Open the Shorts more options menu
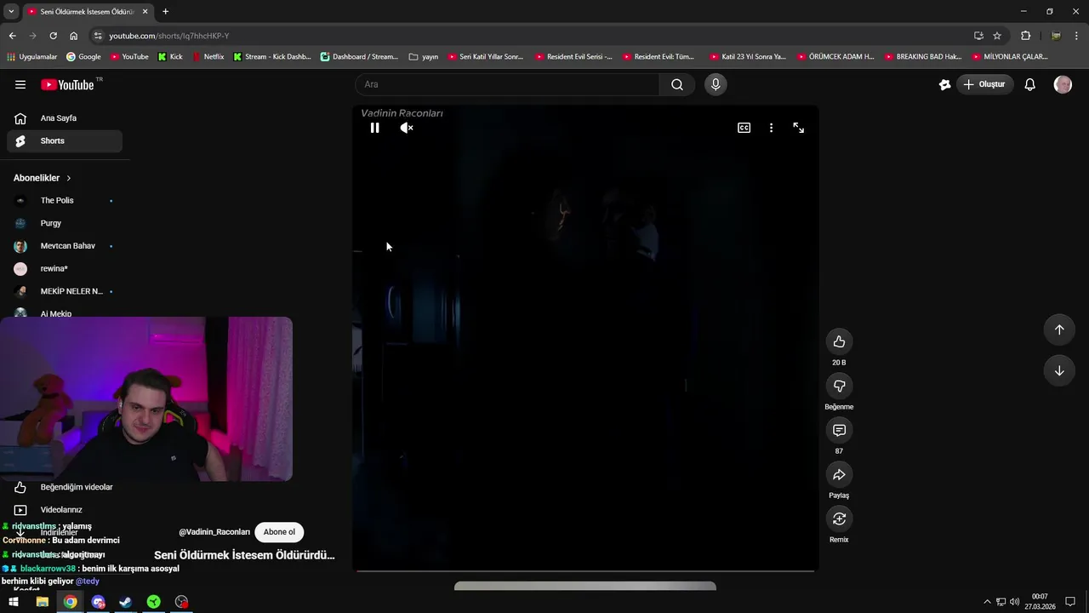The image size is (1089, 613). (x=771, y=128)
